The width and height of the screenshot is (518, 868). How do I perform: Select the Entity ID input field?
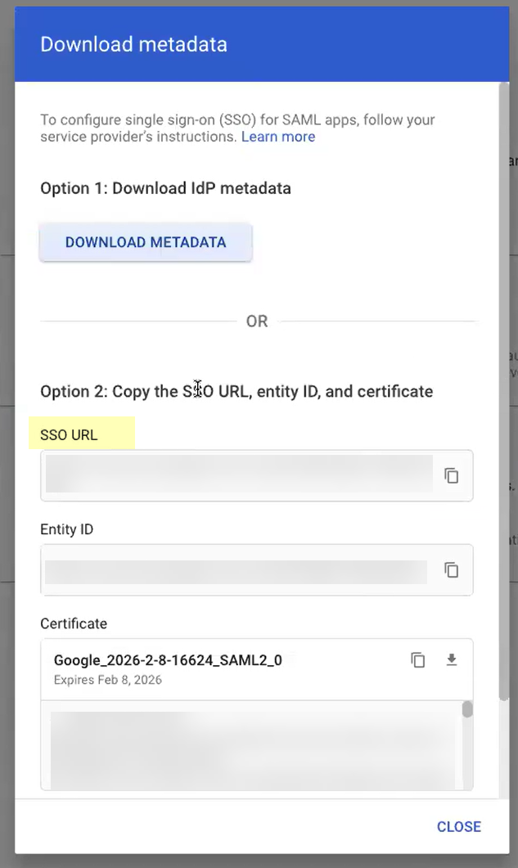[237, 569]
